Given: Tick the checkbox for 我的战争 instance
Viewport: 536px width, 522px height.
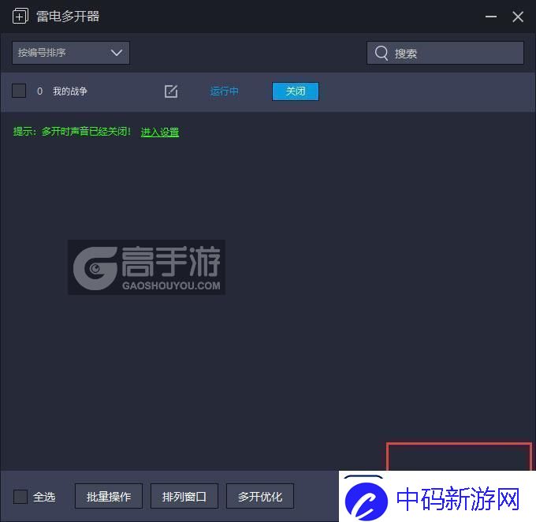Looking at the screenshot, I should pyautogui.click(x=19, y=91).
